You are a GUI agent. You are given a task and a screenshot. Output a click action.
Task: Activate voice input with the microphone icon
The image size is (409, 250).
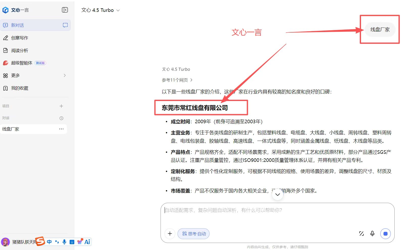point(372,234)
